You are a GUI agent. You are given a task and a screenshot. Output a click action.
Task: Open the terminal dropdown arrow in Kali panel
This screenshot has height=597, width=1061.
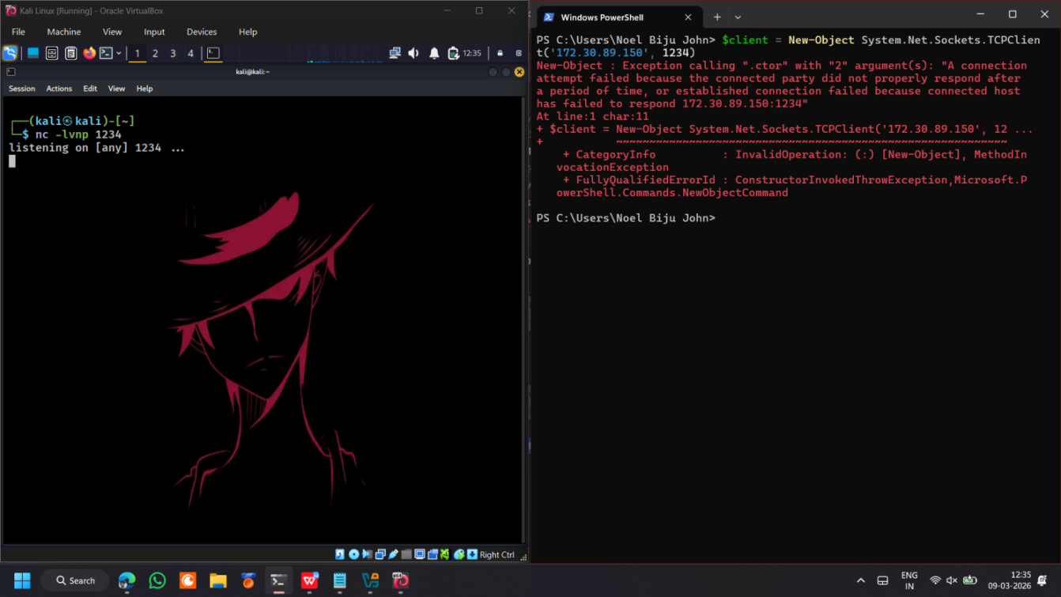tap(118, 53)
